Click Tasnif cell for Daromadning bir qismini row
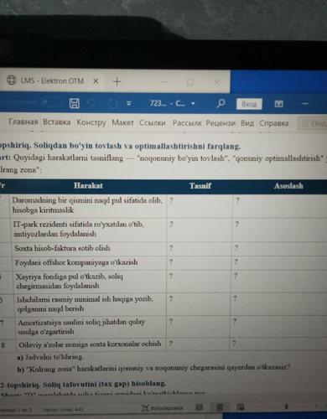 200,206
